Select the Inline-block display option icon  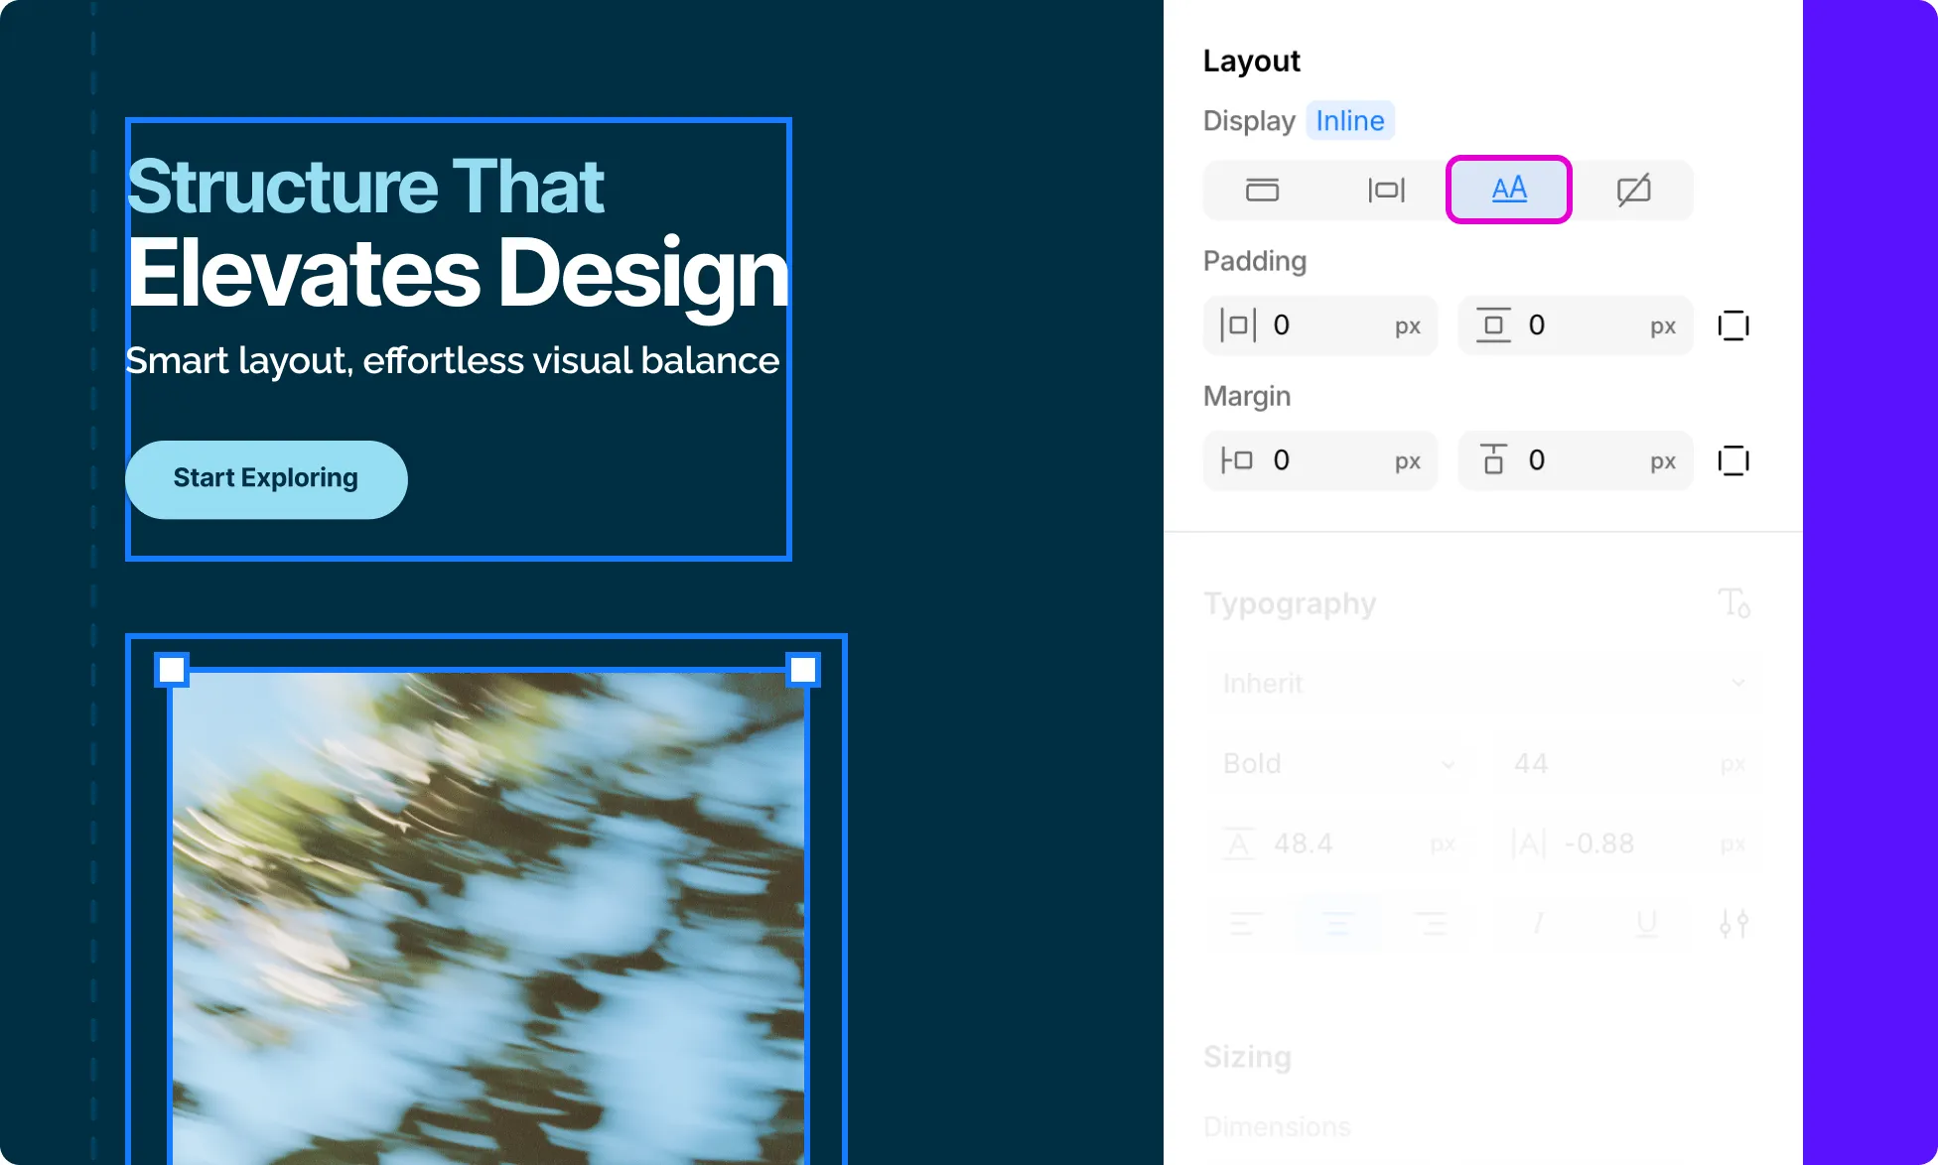tap(1386, 190)
